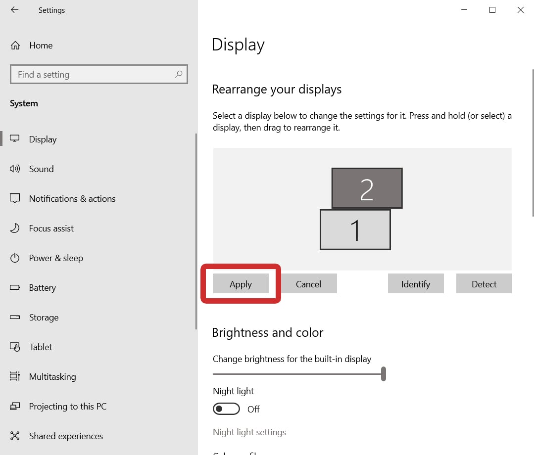The image size is (535, 455).
Task: Click the Home icon at top
Action: 15,45
